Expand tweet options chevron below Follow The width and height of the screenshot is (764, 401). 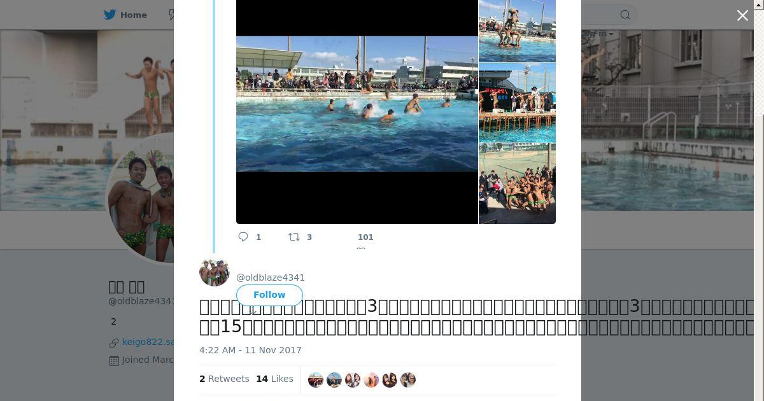tap(253, 312)
